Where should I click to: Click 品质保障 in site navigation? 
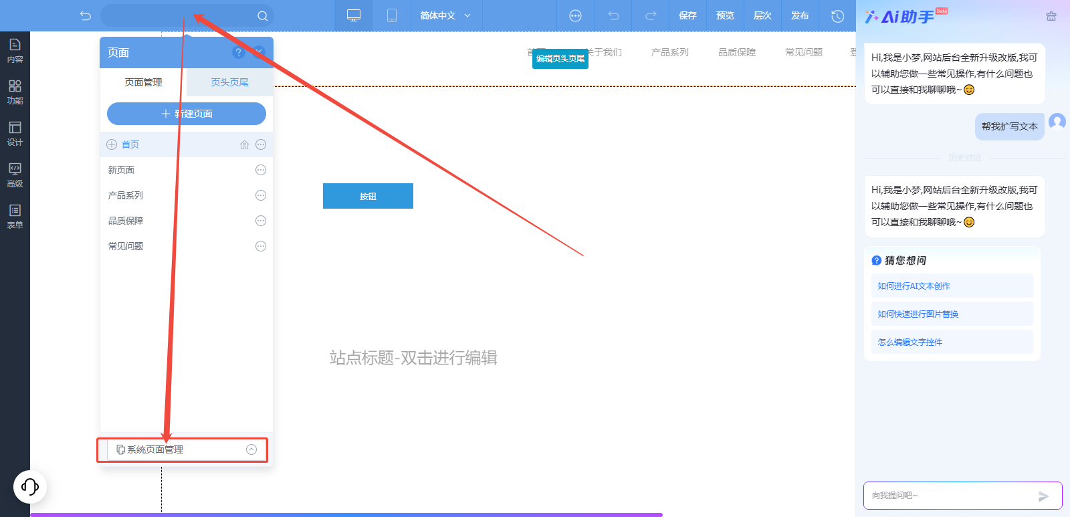[737, 52]
